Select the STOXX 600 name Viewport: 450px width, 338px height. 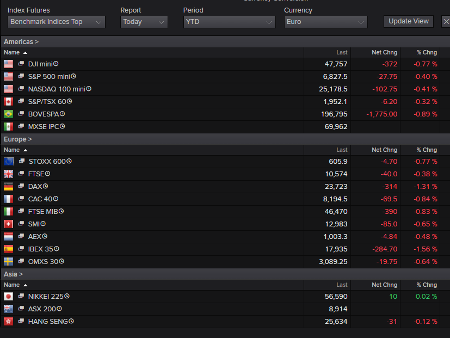point(47,162)
